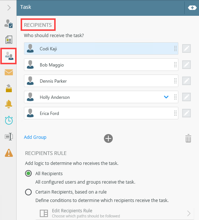This screenshot has height=220, width=199.
Task: Open the Voting ballot box icon
Action: (x=9, y=88)
